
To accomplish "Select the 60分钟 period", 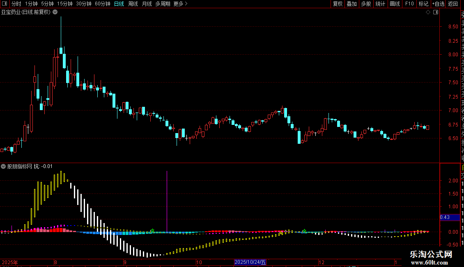I will (103, 4).
